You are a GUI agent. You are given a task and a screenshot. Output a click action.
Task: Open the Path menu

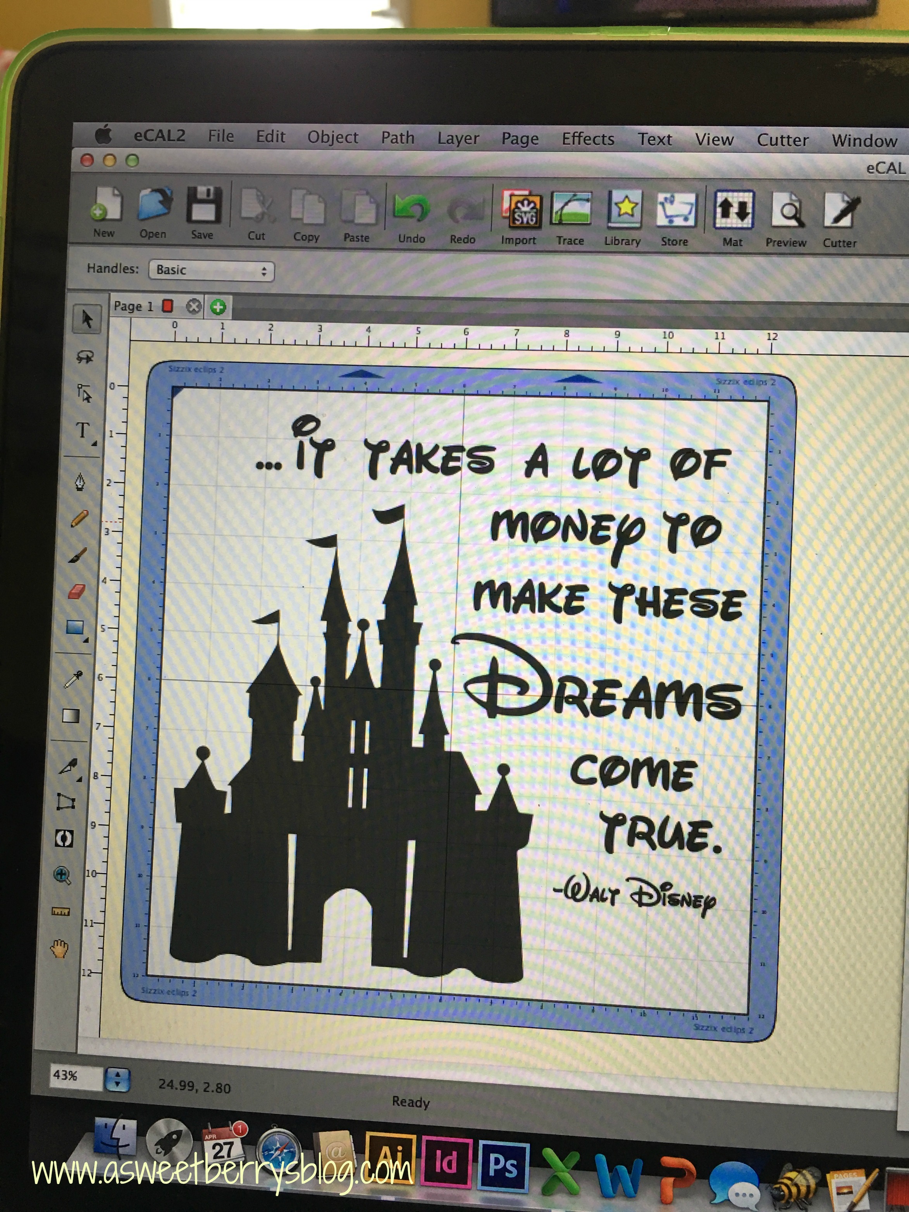tap(398, 138)
